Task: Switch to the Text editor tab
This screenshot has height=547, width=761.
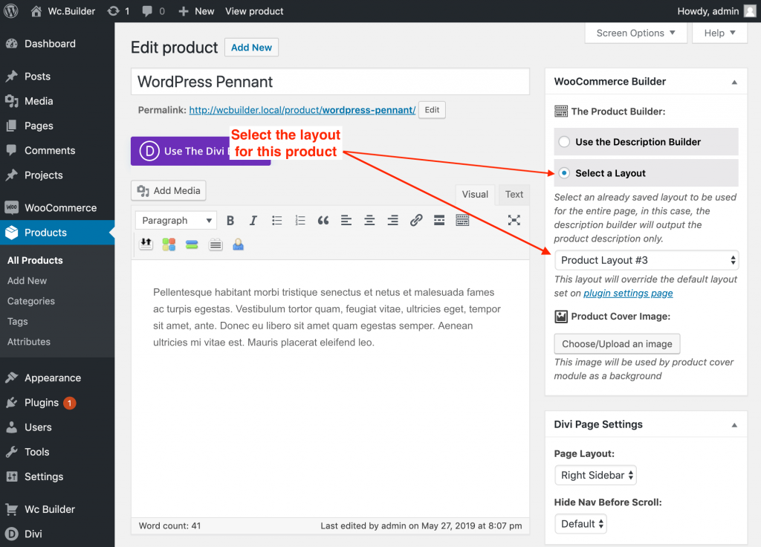Action: [514, 195]
